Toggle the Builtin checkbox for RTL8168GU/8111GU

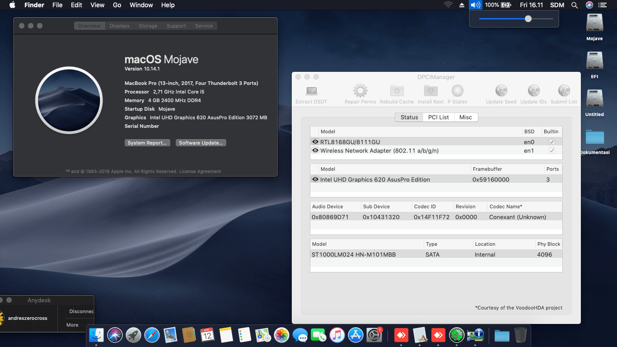[552, 141]
